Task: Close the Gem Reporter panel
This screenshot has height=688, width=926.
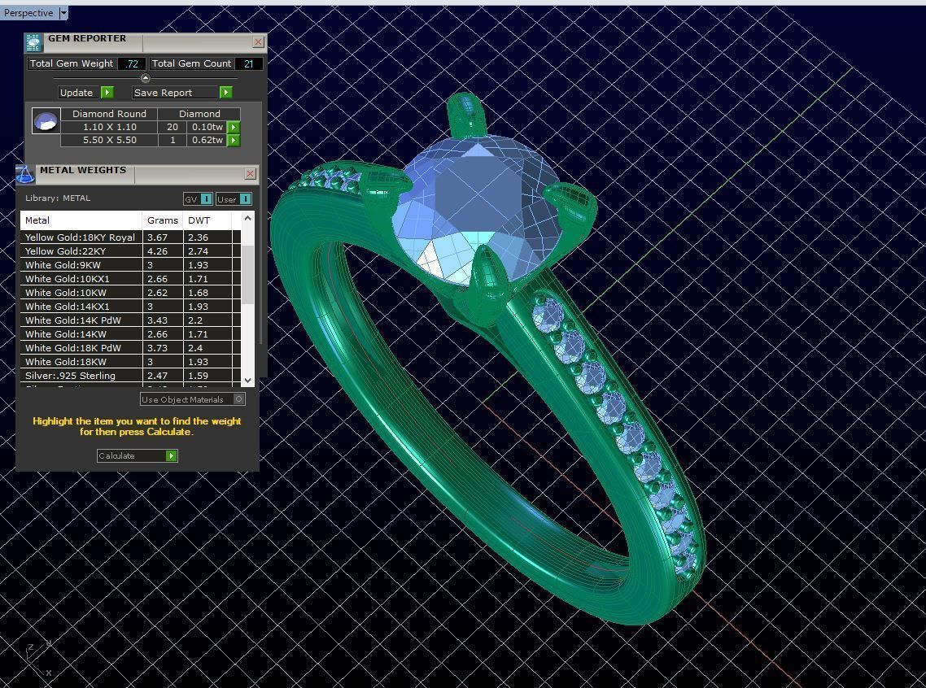Action: 258,42
